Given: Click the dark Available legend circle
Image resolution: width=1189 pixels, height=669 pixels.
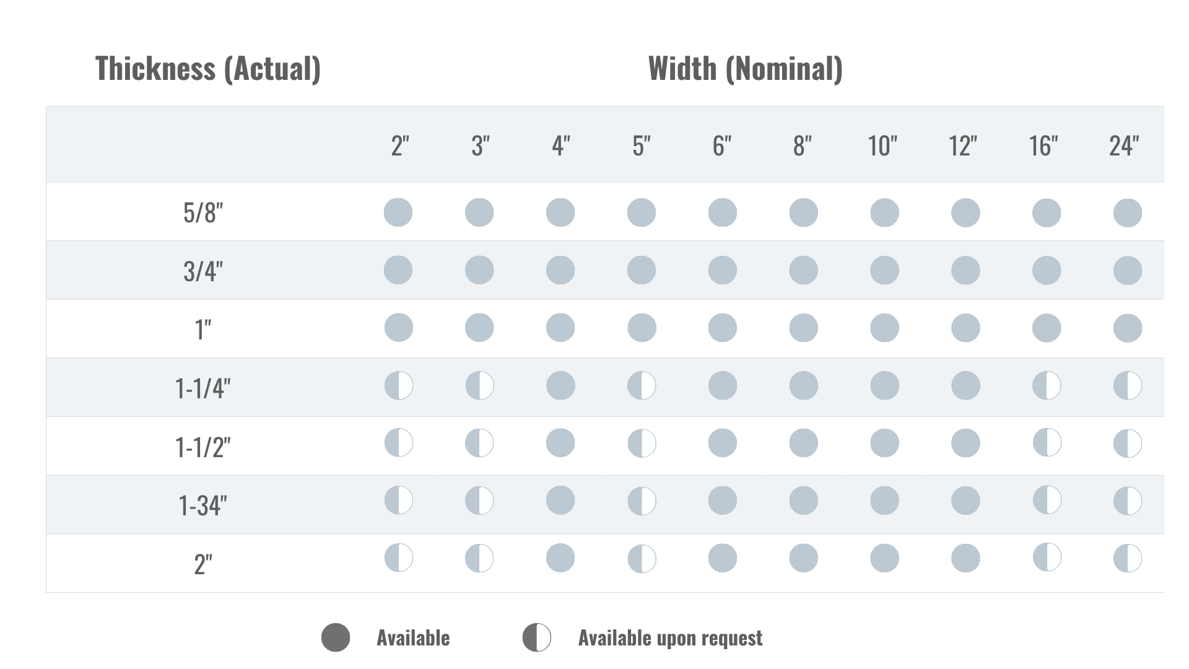Looking at the screenshot, I should tap(336, 638).
